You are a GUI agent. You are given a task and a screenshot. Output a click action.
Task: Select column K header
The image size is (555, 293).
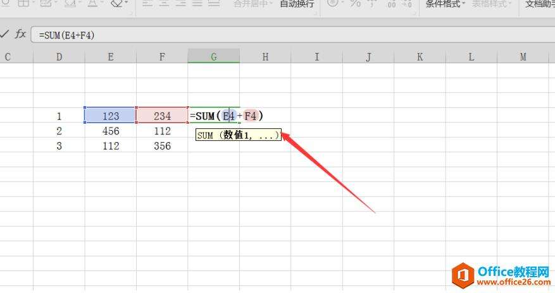tap(420, 56)
